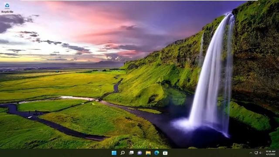Open the Recycle Bin desktop icon
Image resolution: width=279 pixels, height=157 pixels.
point(7,8)
